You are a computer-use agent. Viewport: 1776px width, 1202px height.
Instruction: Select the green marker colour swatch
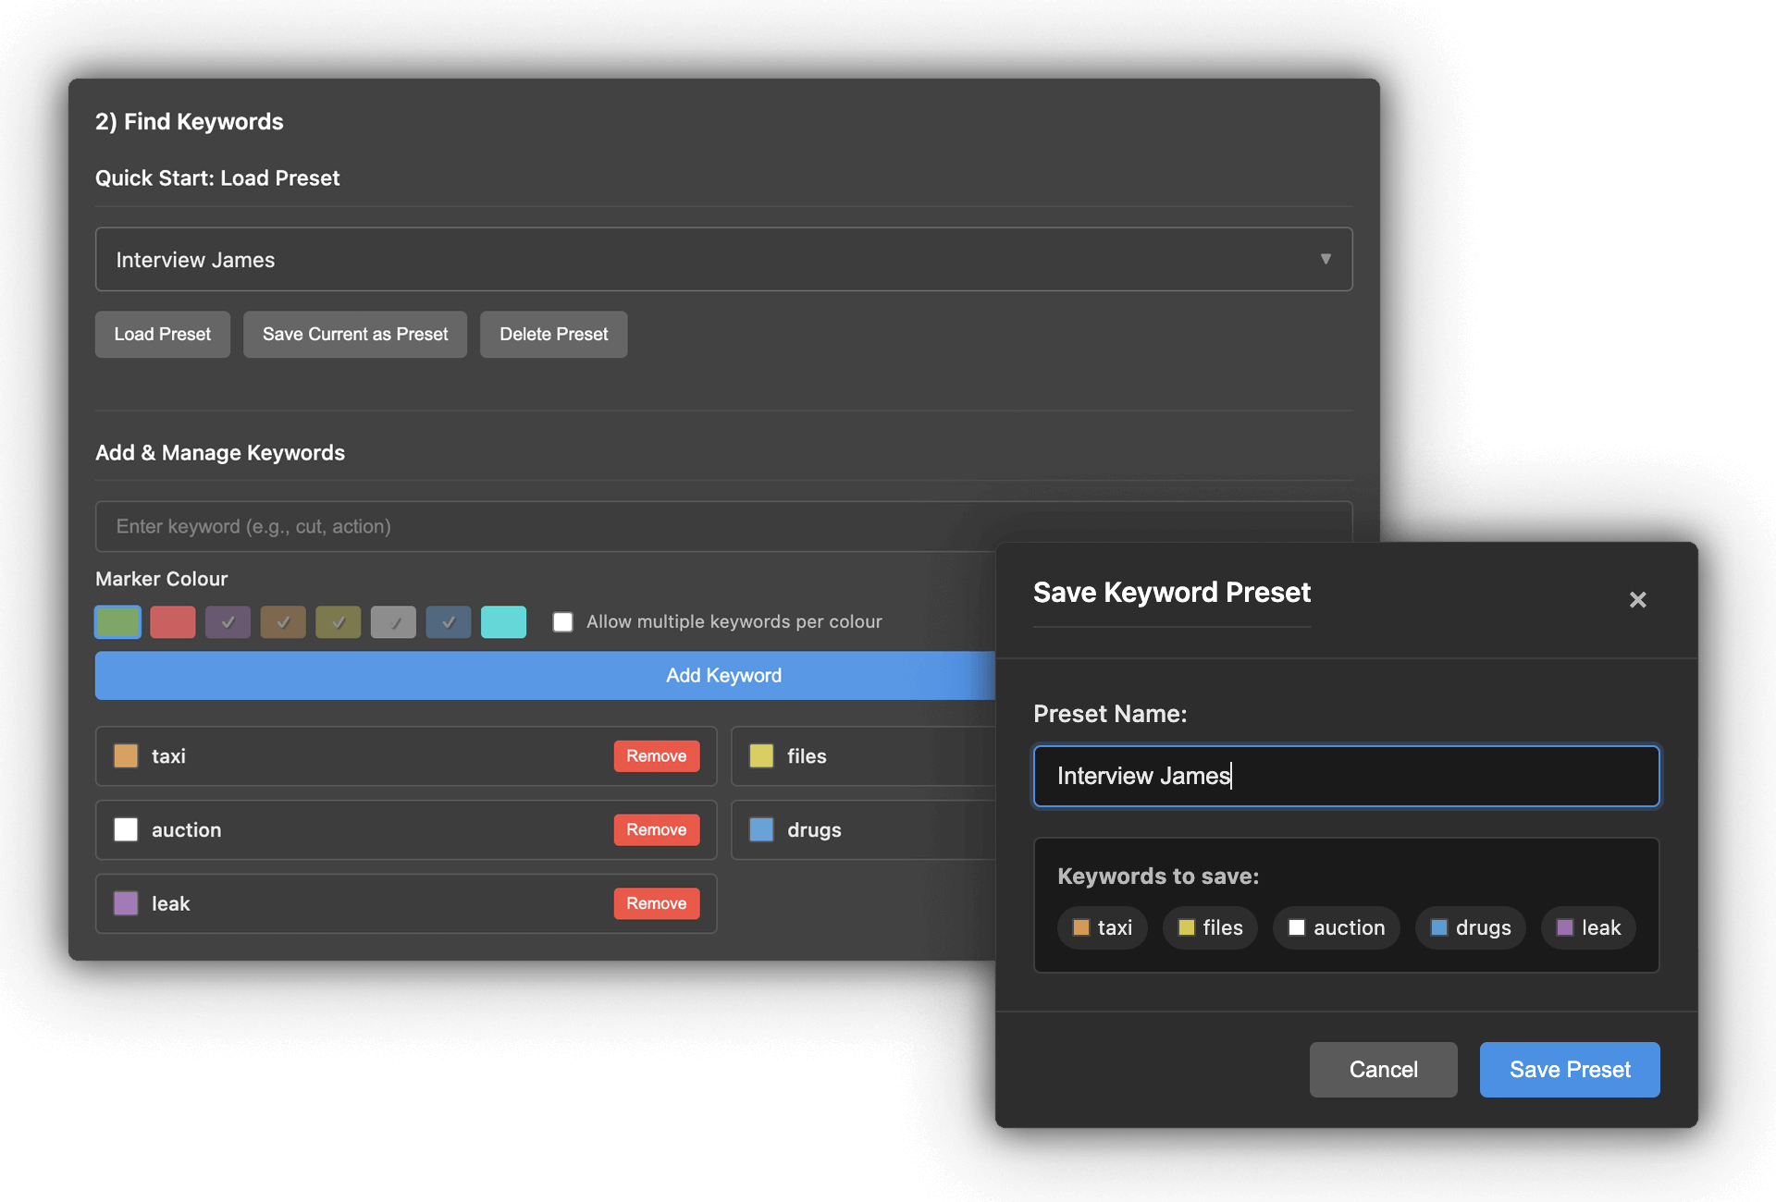pyautogui.click(x=117, y=622)
